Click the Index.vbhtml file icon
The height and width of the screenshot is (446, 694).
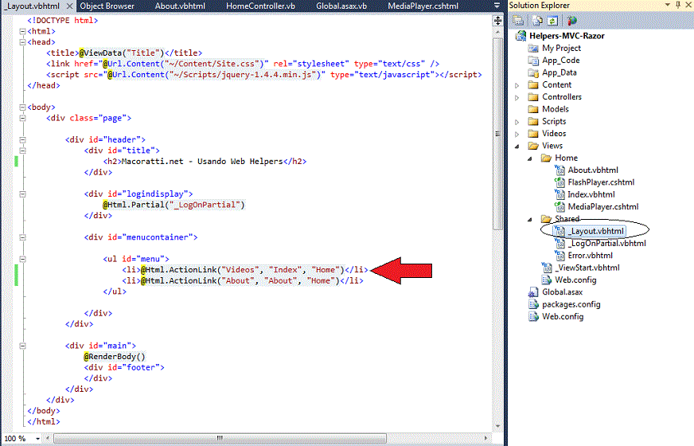tap(559, 194)
